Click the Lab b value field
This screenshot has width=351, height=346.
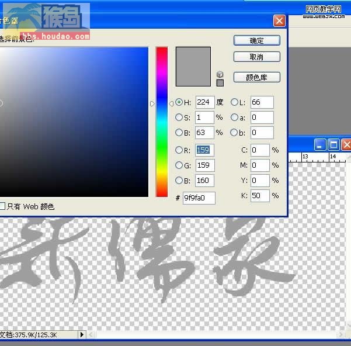tap(262, 133)
